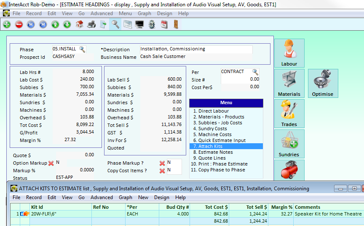Open the Help menu in main window
Viewport: 364px width, 226px height.
coord(183,13)
